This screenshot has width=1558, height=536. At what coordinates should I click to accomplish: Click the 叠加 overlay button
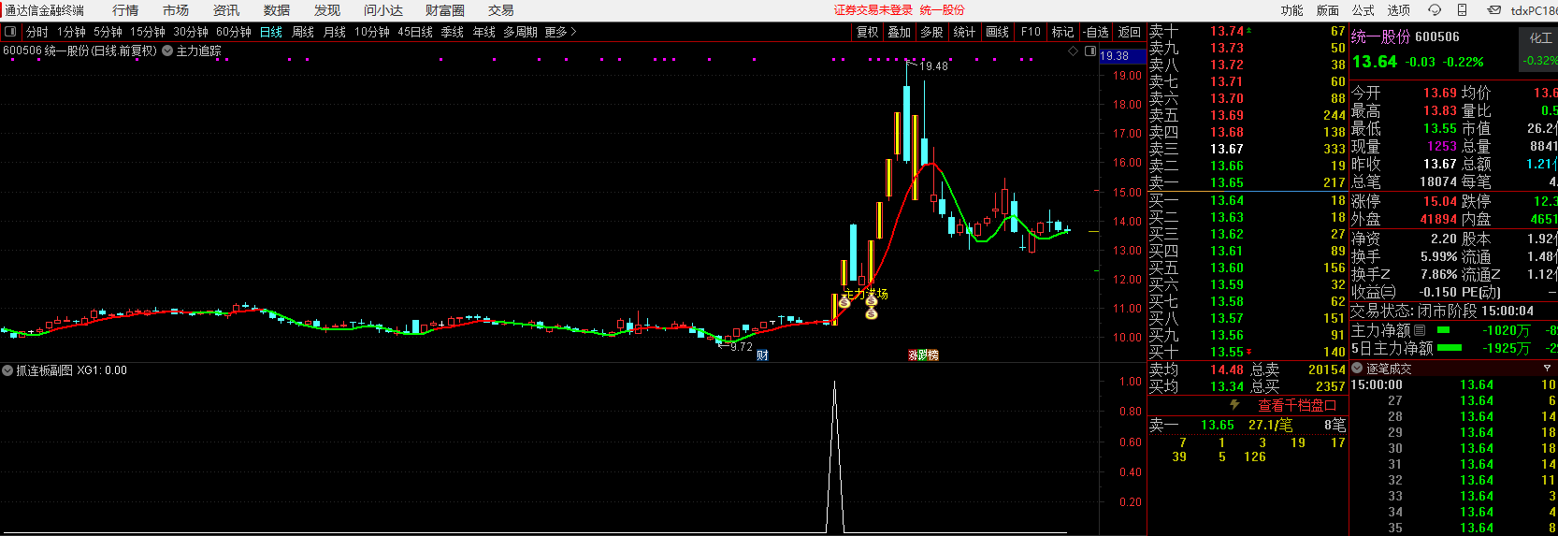900,32
